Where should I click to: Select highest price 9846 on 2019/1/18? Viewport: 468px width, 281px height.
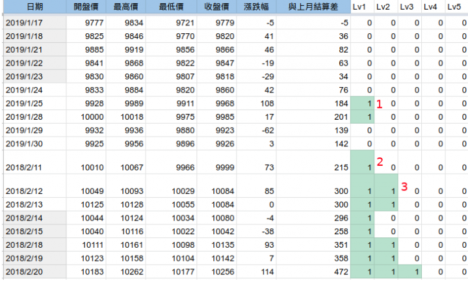125,36
